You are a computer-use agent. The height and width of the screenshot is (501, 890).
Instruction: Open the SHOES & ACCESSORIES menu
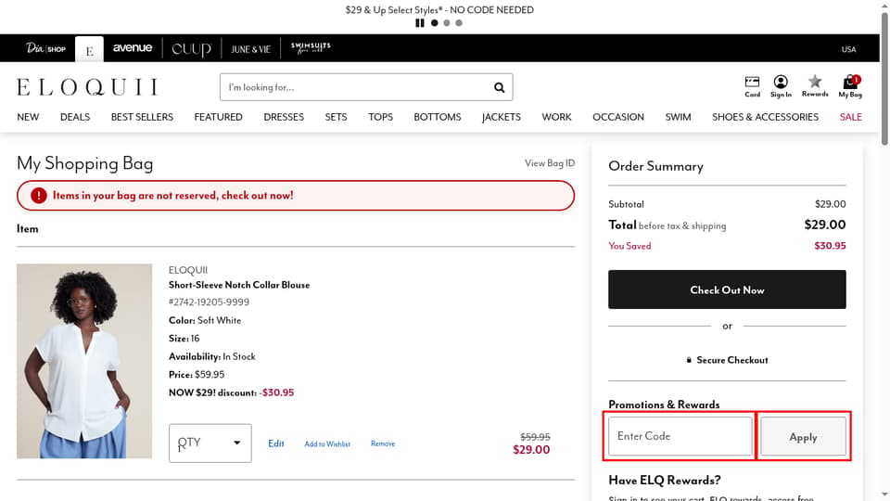[x=765, y=117]
